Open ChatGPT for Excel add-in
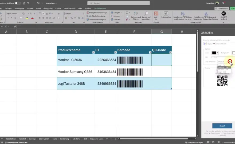The height and width of the screenshot is (144, 235). click(x=224, y=16)
